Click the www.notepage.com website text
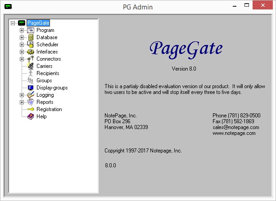 click(234, 133)
